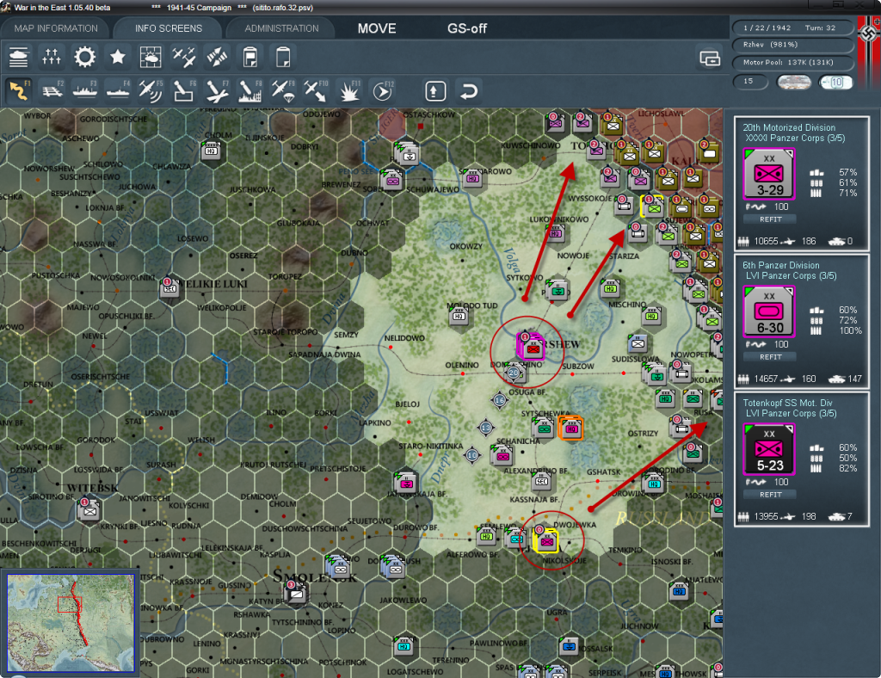The image size is (881, 678).
Task: Select the HQ unit at Molodo Tud
Action: [459, 315]
